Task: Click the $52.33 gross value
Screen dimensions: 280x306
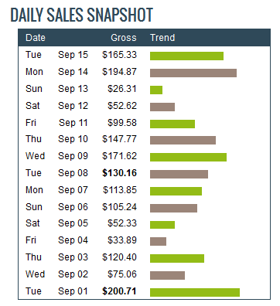Action: click(122, 223)
